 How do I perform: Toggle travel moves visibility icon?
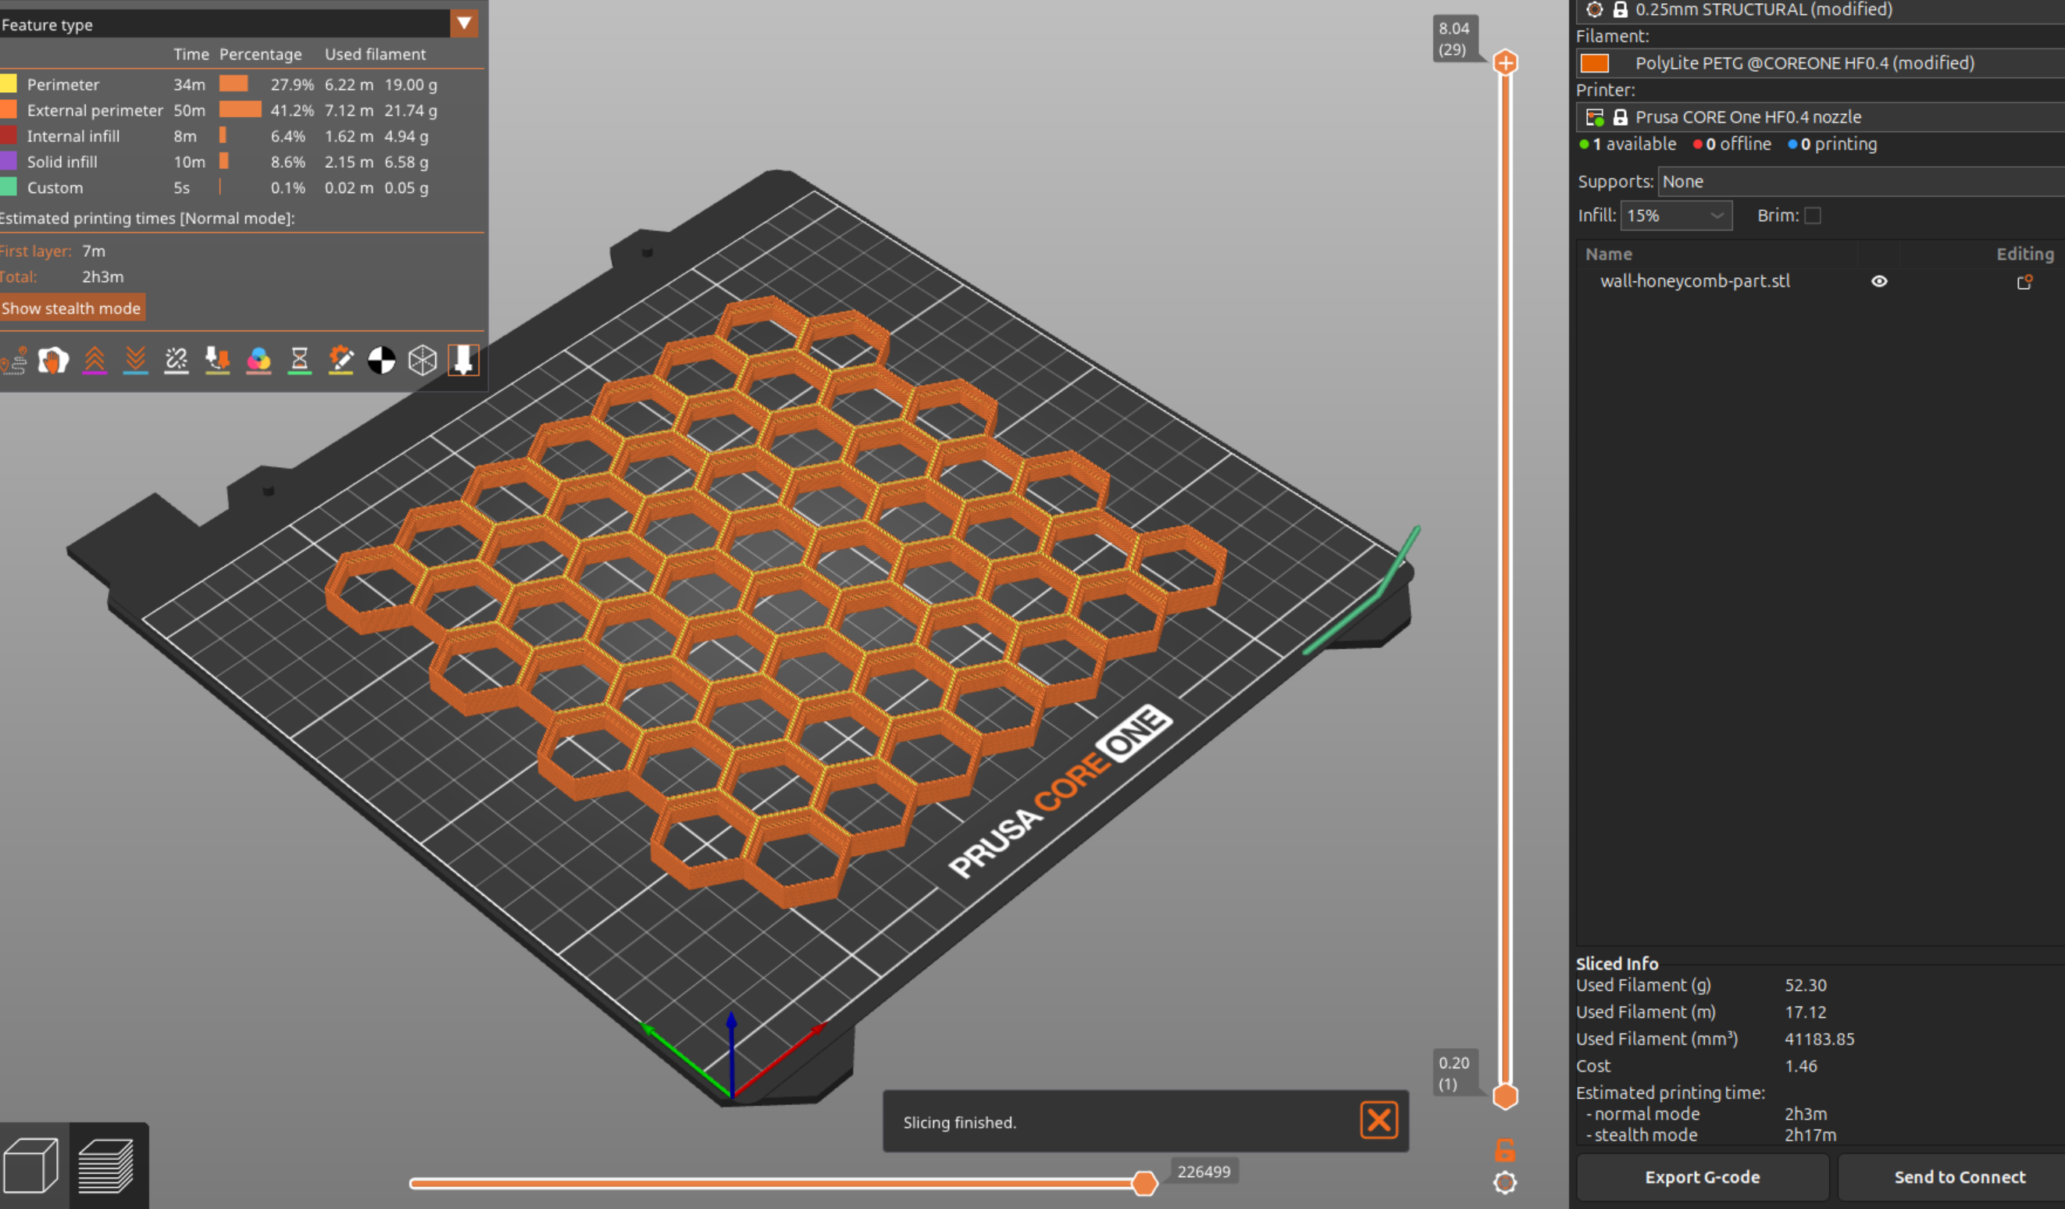click(14, 361)
